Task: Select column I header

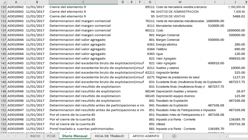Action: [215, 2]
